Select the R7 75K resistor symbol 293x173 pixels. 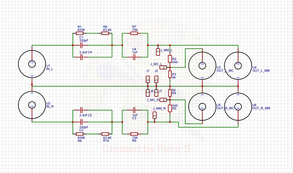coord(134,33)
